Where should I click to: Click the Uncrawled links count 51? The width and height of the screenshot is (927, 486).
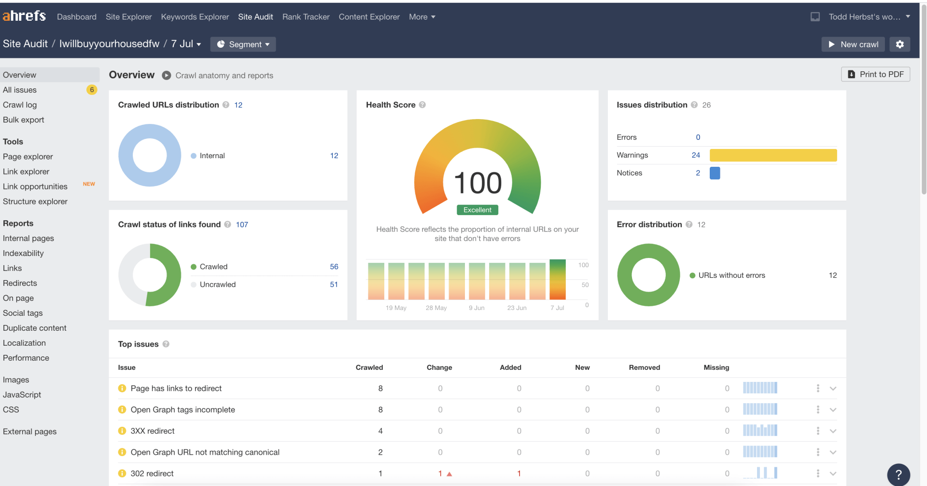[x=334, y=284]
